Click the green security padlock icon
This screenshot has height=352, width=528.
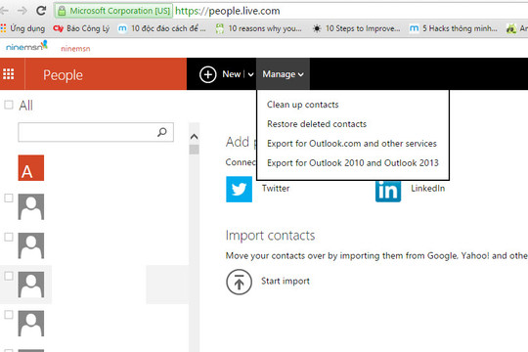[x=62, y=11]
